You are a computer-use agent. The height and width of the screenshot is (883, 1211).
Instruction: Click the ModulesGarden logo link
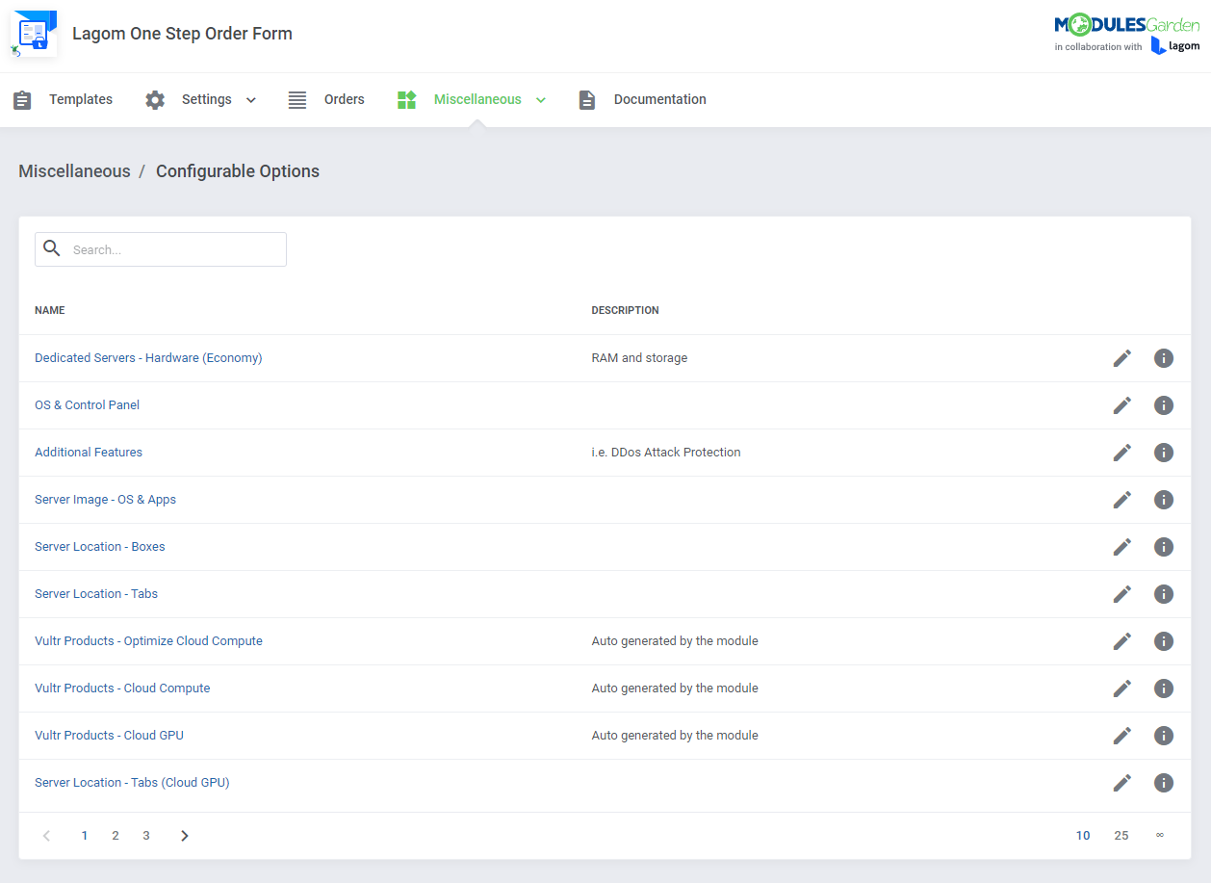pyautogui.click(x=1126, y=23)
